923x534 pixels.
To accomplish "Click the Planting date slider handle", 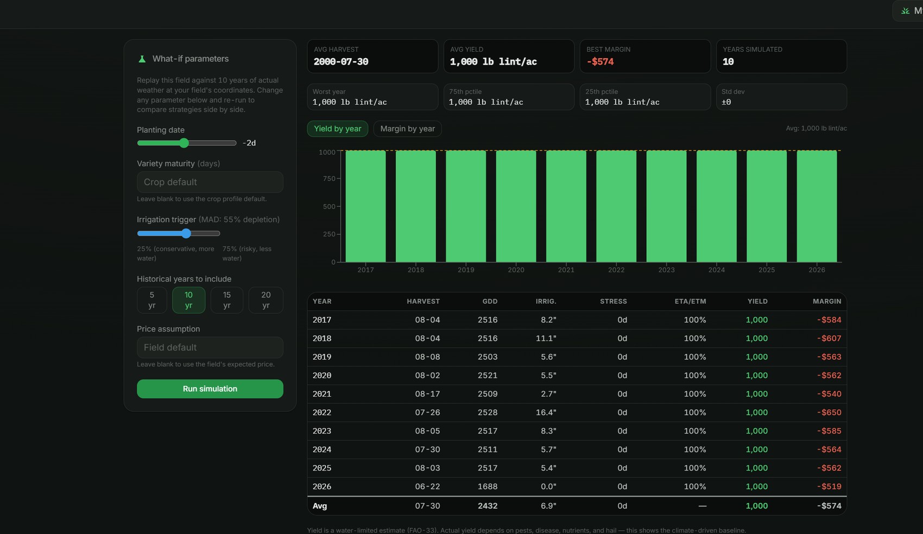I will 184,143.
